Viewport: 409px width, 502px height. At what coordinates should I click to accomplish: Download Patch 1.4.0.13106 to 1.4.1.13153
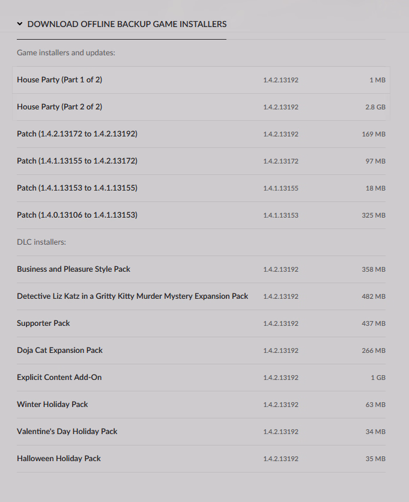tap(77, 215)
